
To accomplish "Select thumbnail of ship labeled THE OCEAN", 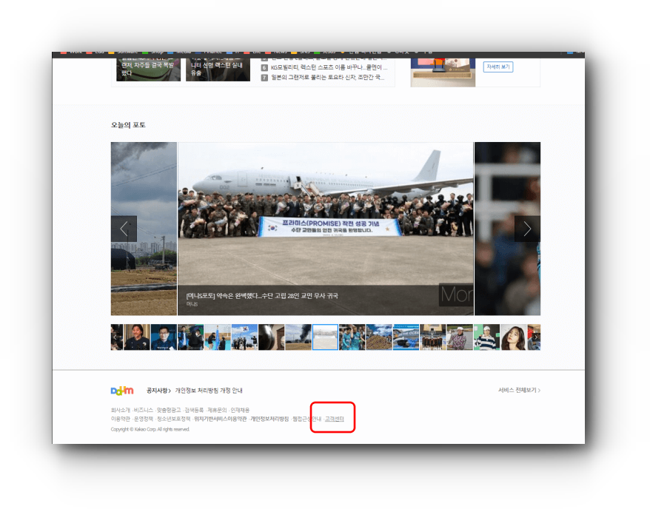I will [x=406, y=337].
